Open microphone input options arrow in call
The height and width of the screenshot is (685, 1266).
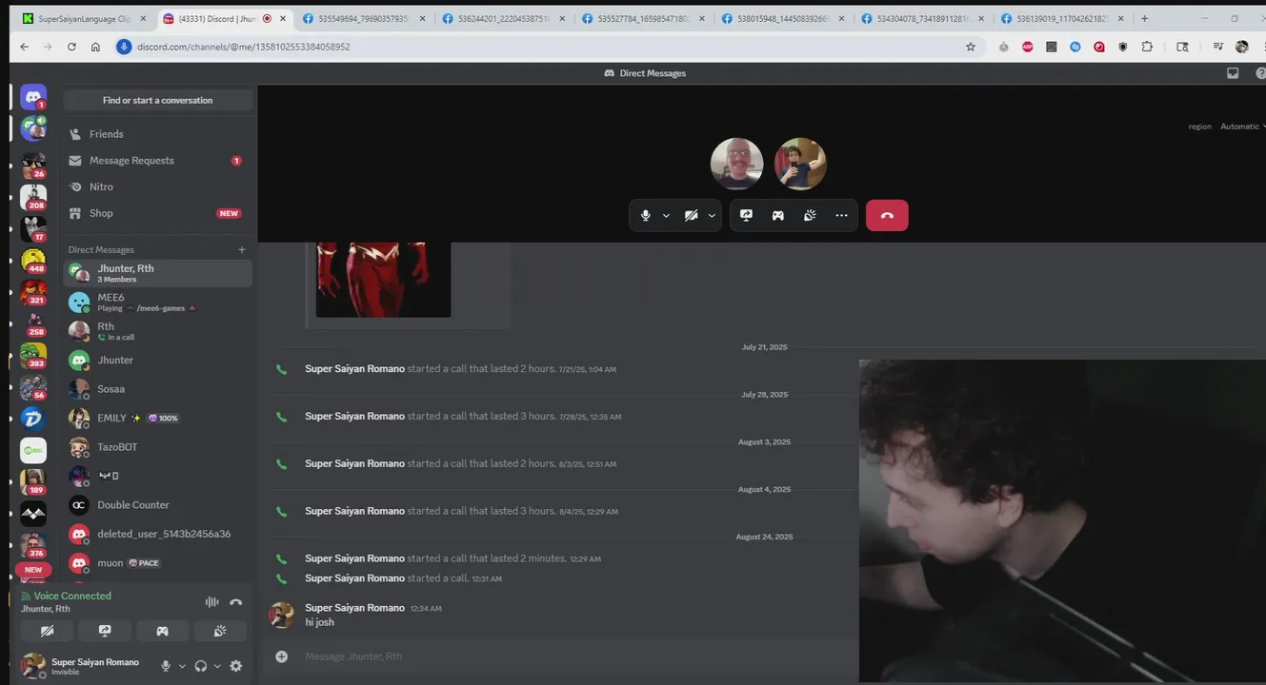666,215
